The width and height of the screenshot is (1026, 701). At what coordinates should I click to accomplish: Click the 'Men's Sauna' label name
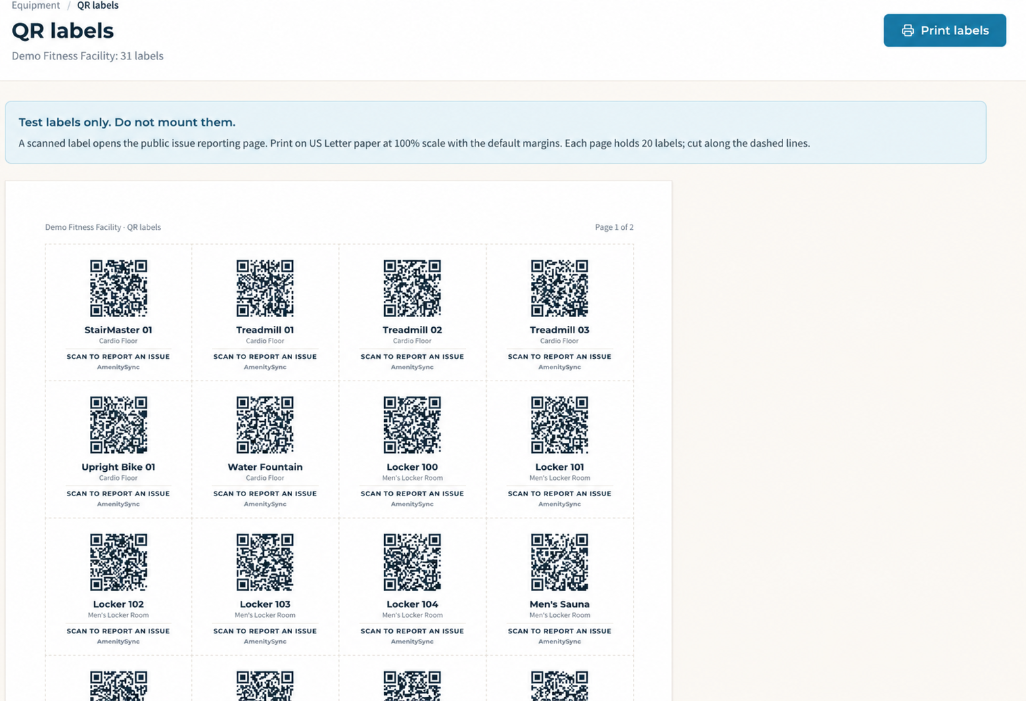[559, 604]
